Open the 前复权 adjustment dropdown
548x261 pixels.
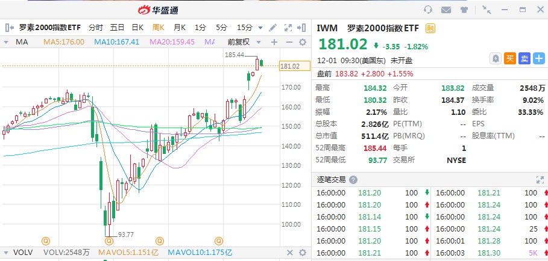pyautogui.click(x=258, y=43)
